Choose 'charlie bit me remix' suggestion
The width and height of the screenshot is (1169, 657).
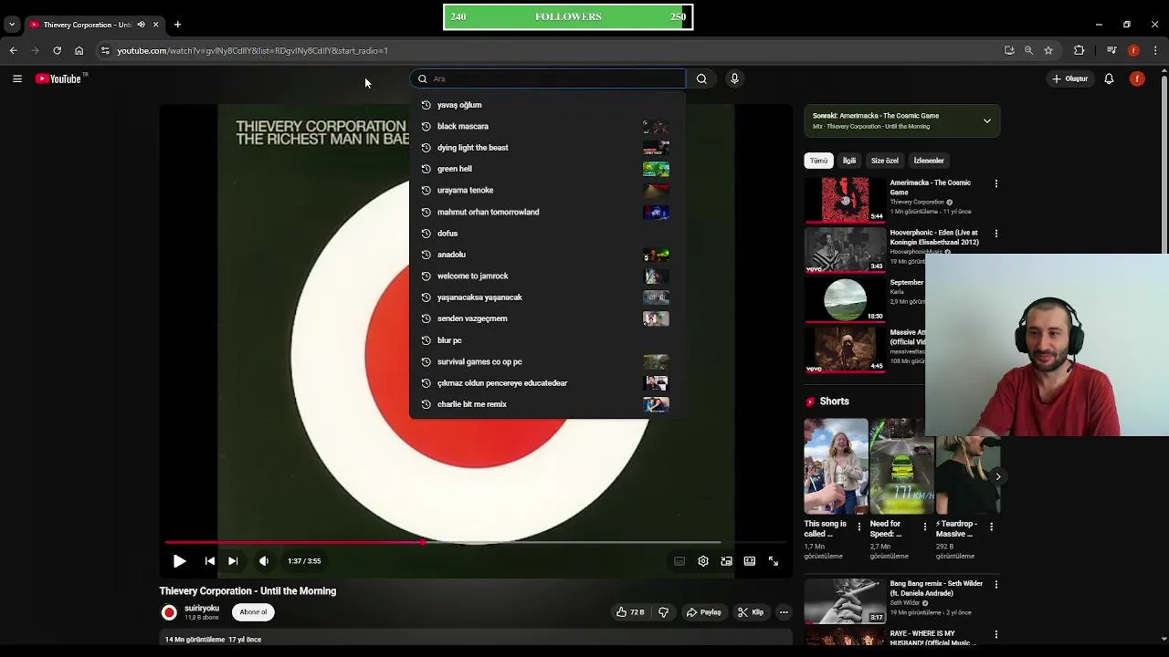tap(547, 404)
